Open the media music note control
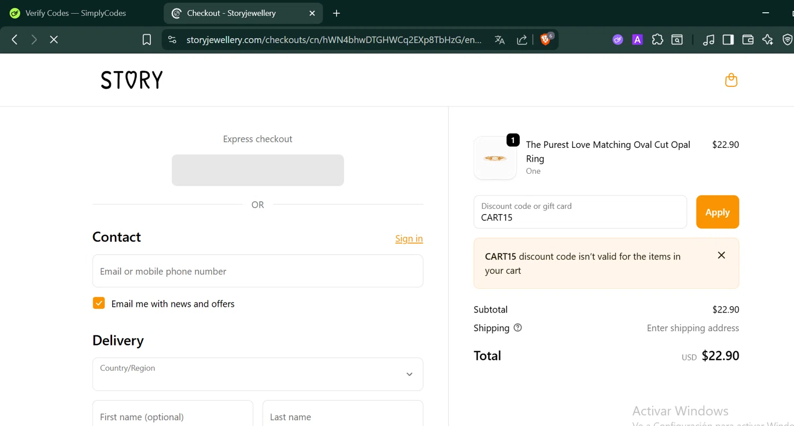 click(x=709, y=40)
